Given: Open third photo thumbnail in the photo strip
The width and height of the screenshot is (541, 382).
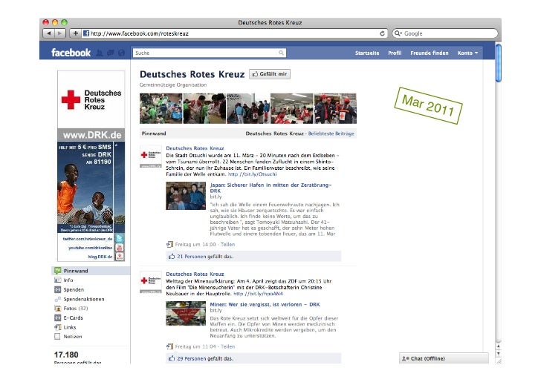Looking at the screenshot, I should tap(247, 108).
